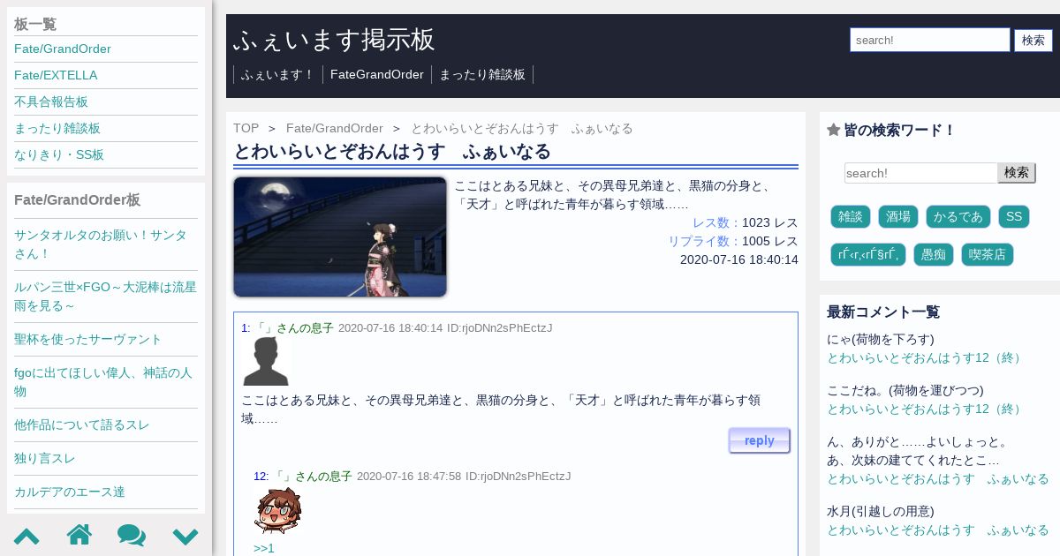The height and width of the screenshot is (556, 1060).
Task: Open FateGrandOrder in header navigation
Action: coord(377,74)
